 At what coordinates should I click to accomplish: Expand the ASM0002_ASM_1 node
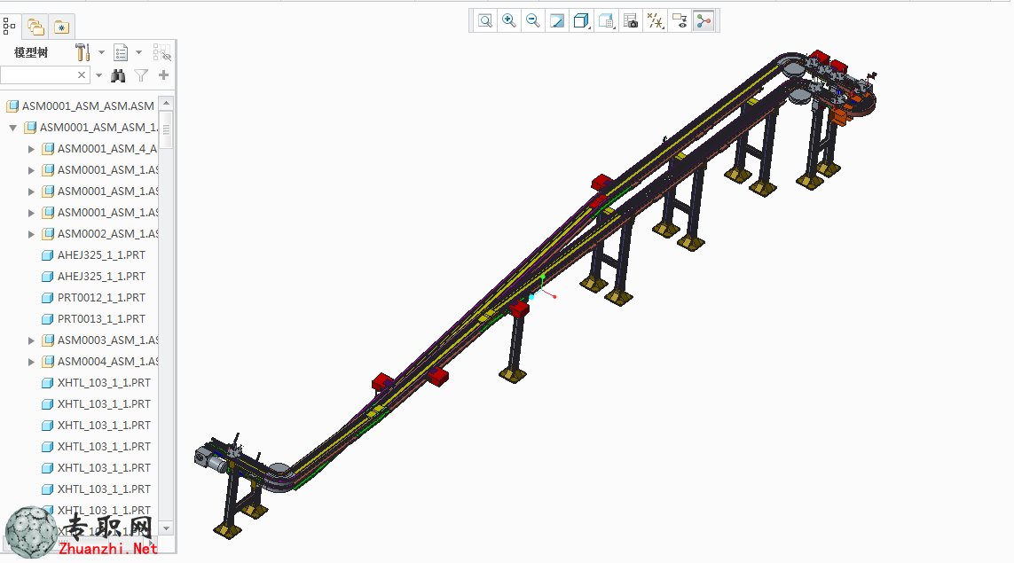[x=31, y=234]
